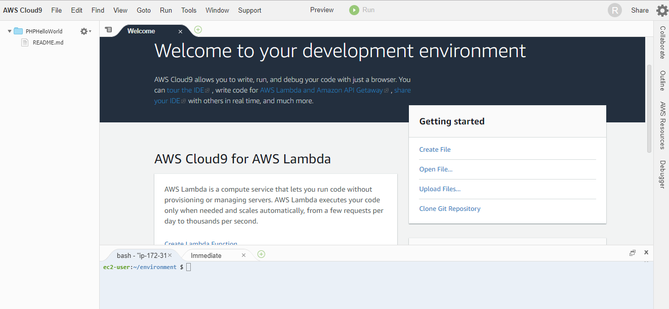Click the Clone Git Repository link
This screenshot has width=669, height=309.
tap(450, 209)
